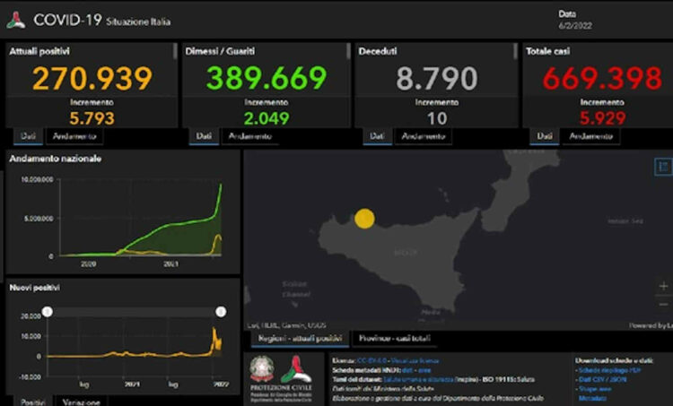Open the map legend icon
Viewport: 673px width, 406px height.
[x=663, y=167]
